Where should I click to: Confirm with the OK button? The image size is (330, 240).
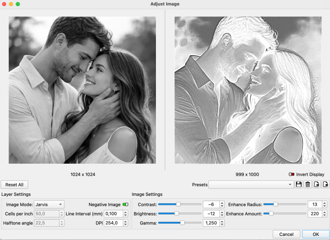316,234
